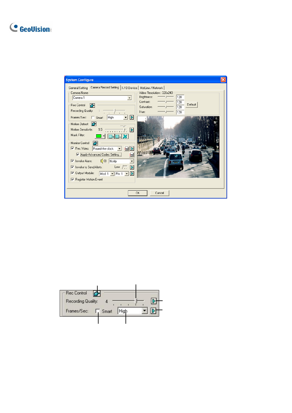Screen dimensions: 292x413
Task: Open the Pin 1 dropdown
Action: 127,174
